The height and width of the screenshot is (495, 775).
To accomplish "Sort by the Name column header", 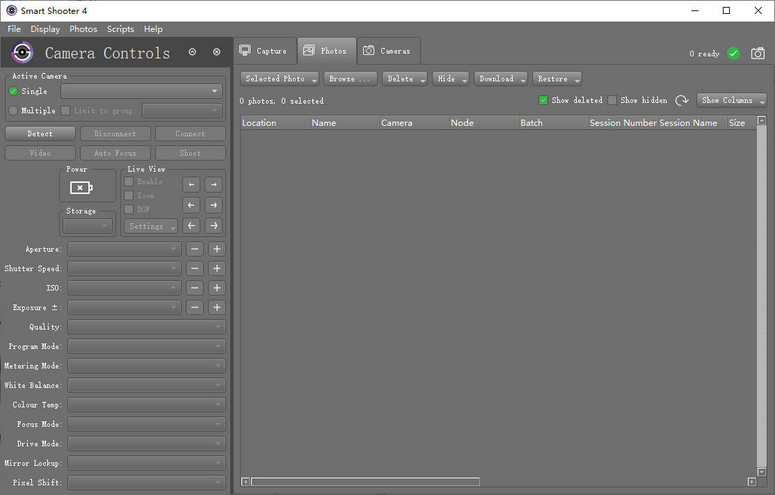I will pos(344,122).
